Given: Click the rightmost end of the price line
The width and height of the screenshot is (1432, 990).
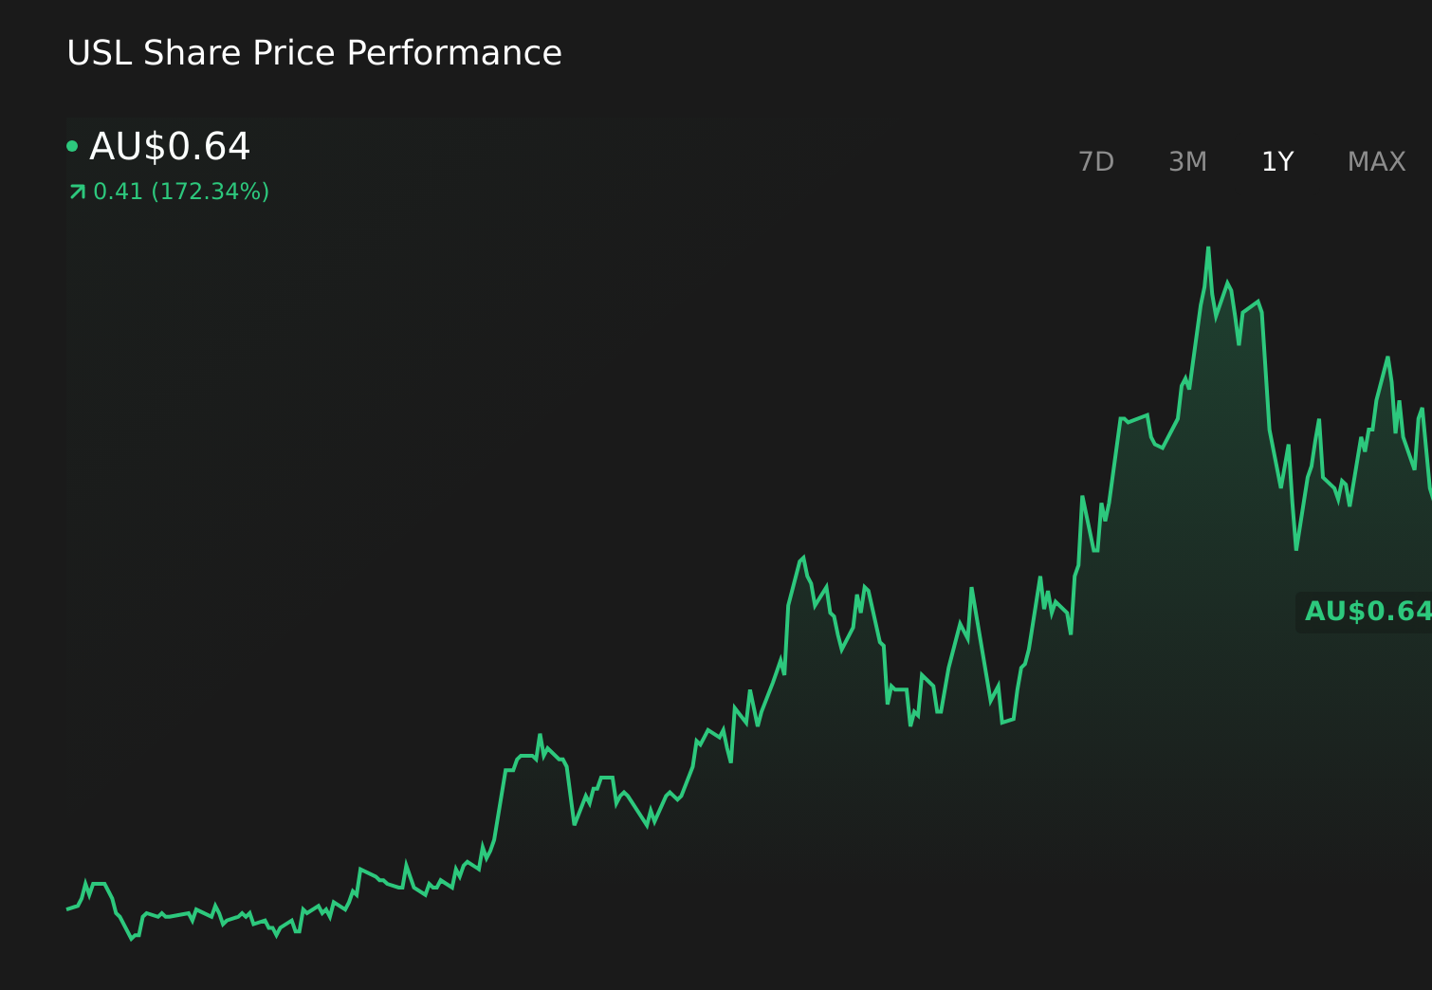Looking at the screenshot, I should tap(1427, 493).
